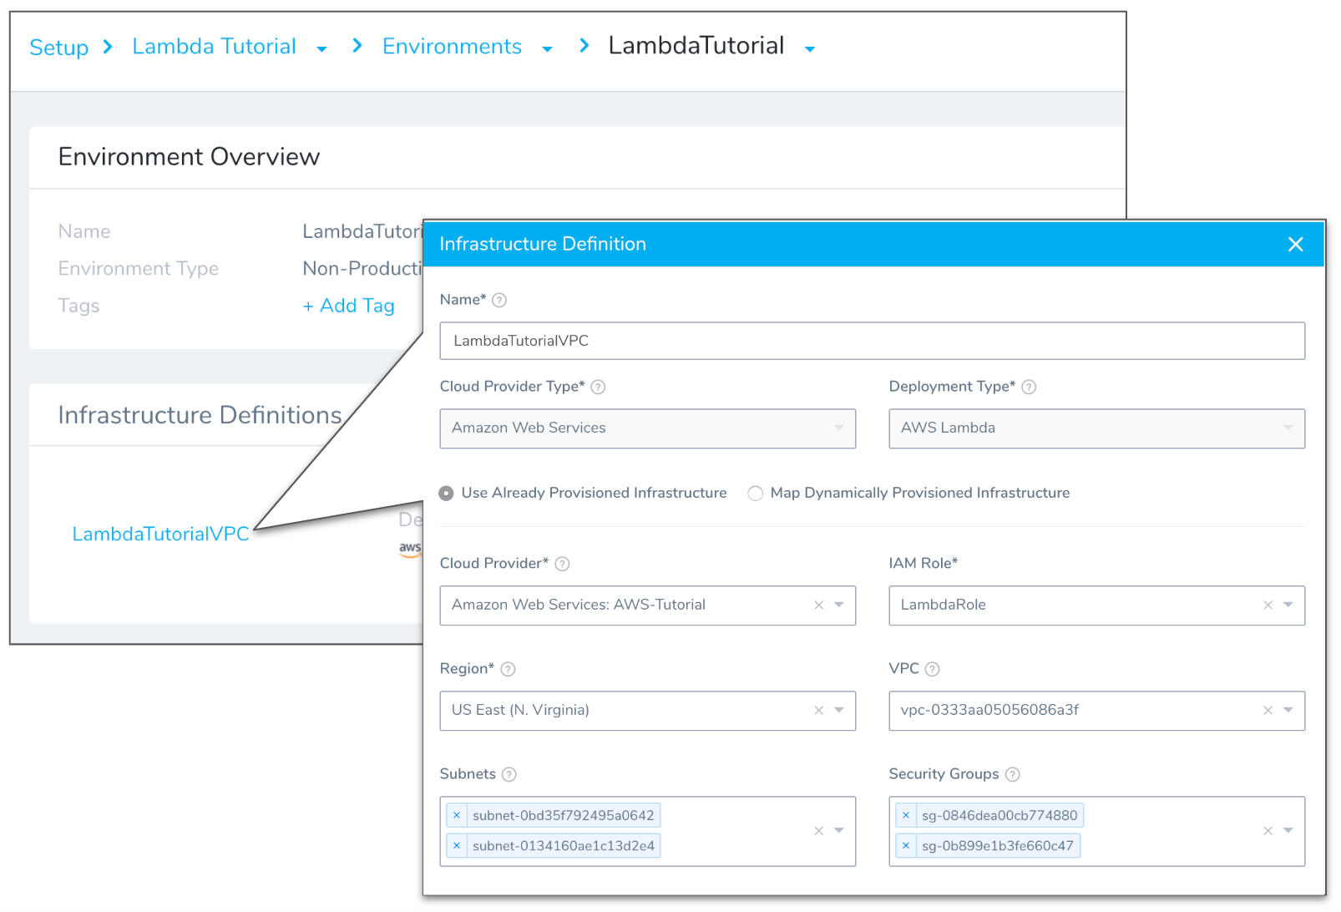Open help for the Name field

[x=499, y=300]
